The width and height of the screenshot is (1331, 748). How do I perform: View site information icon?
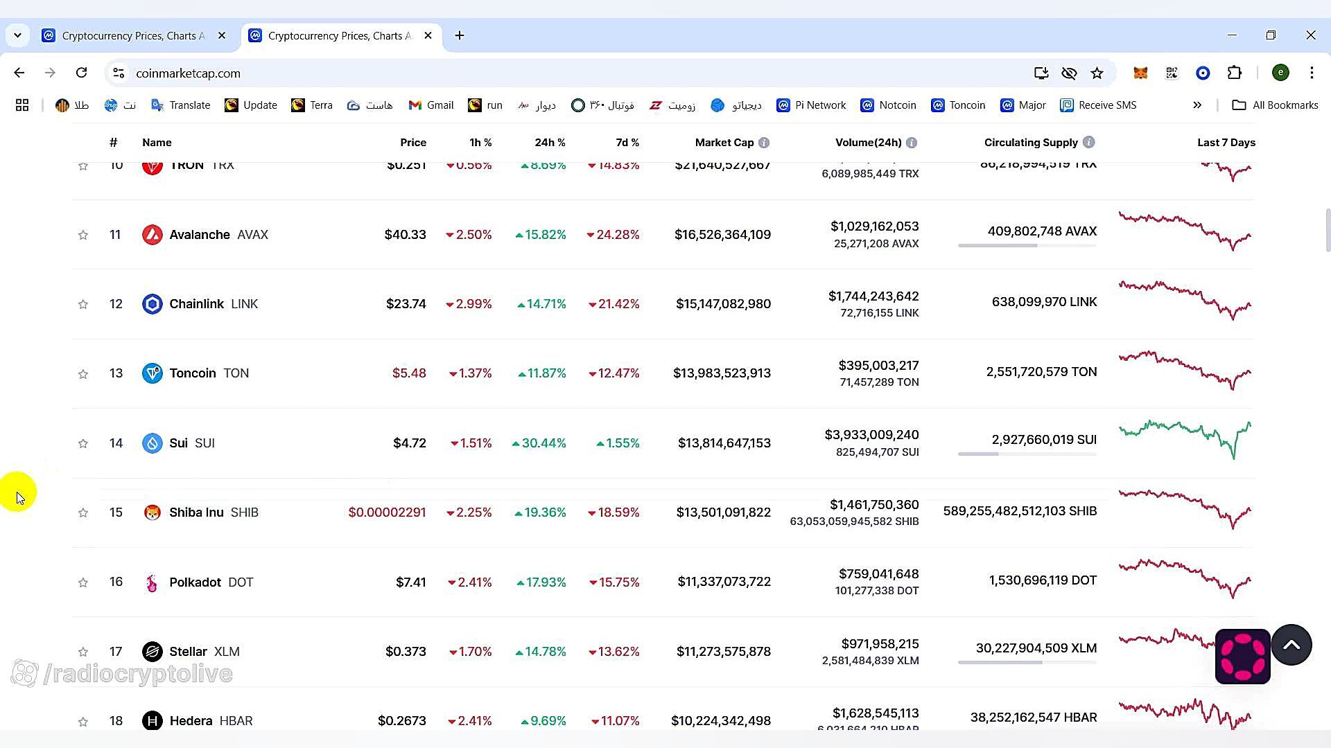coord(119,73)
